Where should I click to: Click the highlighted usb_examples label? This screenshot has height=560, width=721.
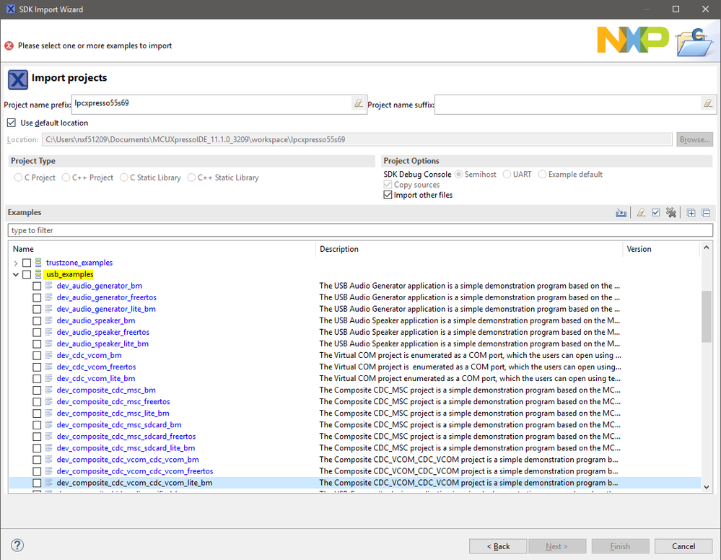pos(70,274)
